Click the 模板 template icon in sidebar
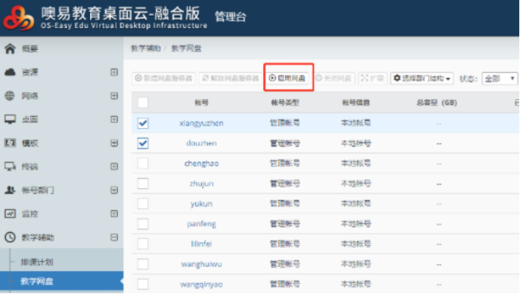 pos(10,143)
